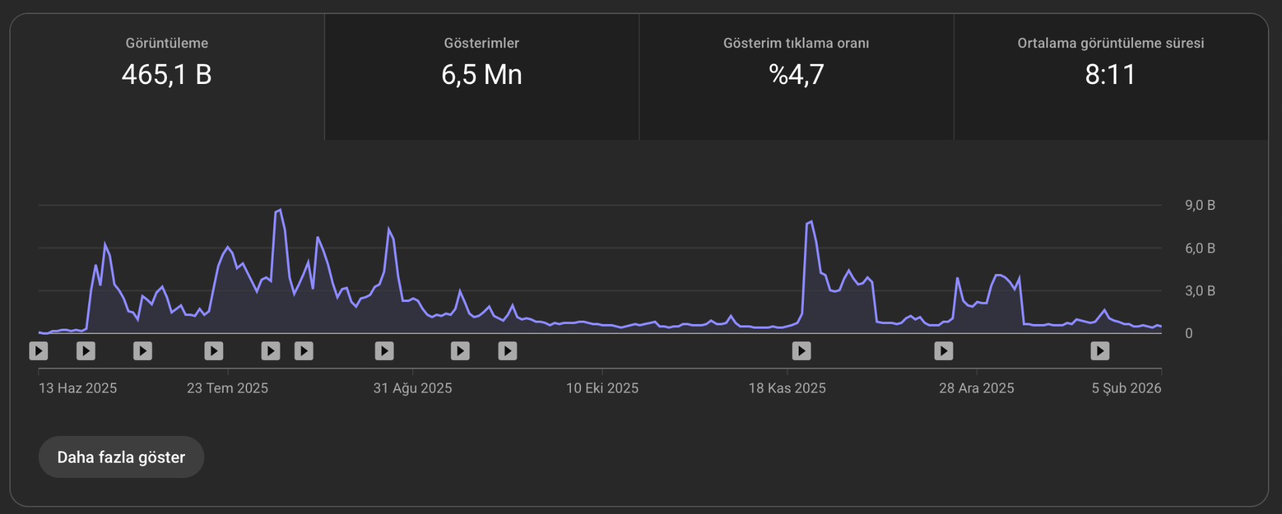The height and width of the screenshot is (514, 1282).
Task: Open the last video marker before 10 Eki 2025
Action: 507,351
